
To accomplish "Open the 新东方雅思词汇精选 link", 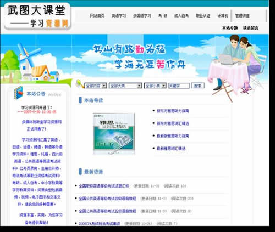I will pos(173,123).
